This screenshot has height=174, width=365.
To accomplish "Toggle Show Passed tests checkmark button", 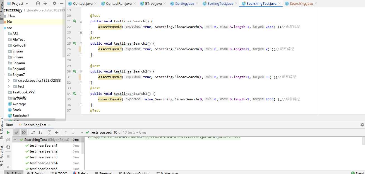I will (16, 132).
